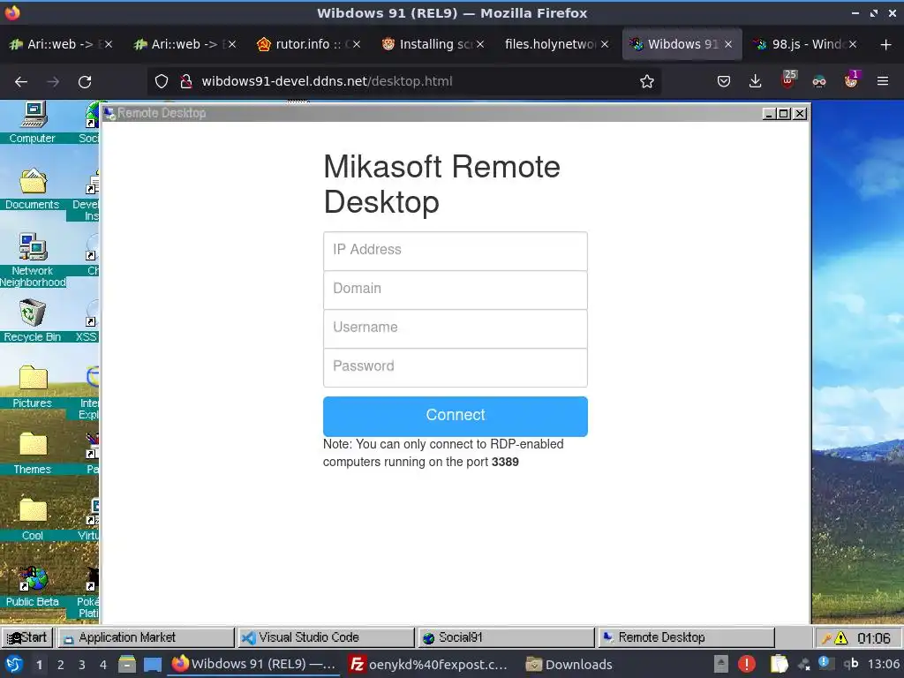Select Remote Desktop taskbar button

pos(685,637)
